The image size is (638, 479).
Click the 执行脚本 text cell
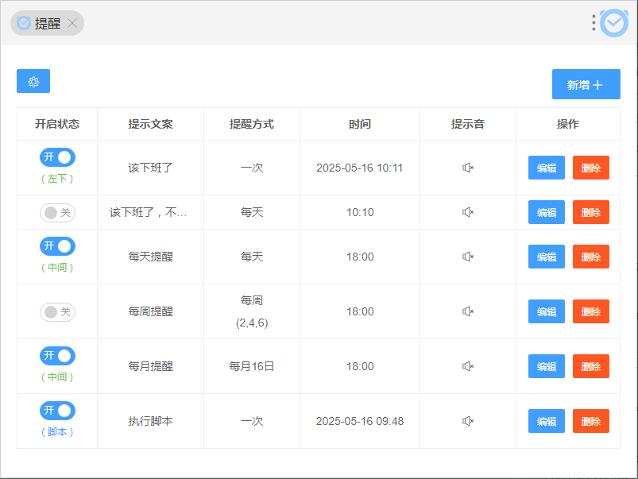tap(150, 421)
